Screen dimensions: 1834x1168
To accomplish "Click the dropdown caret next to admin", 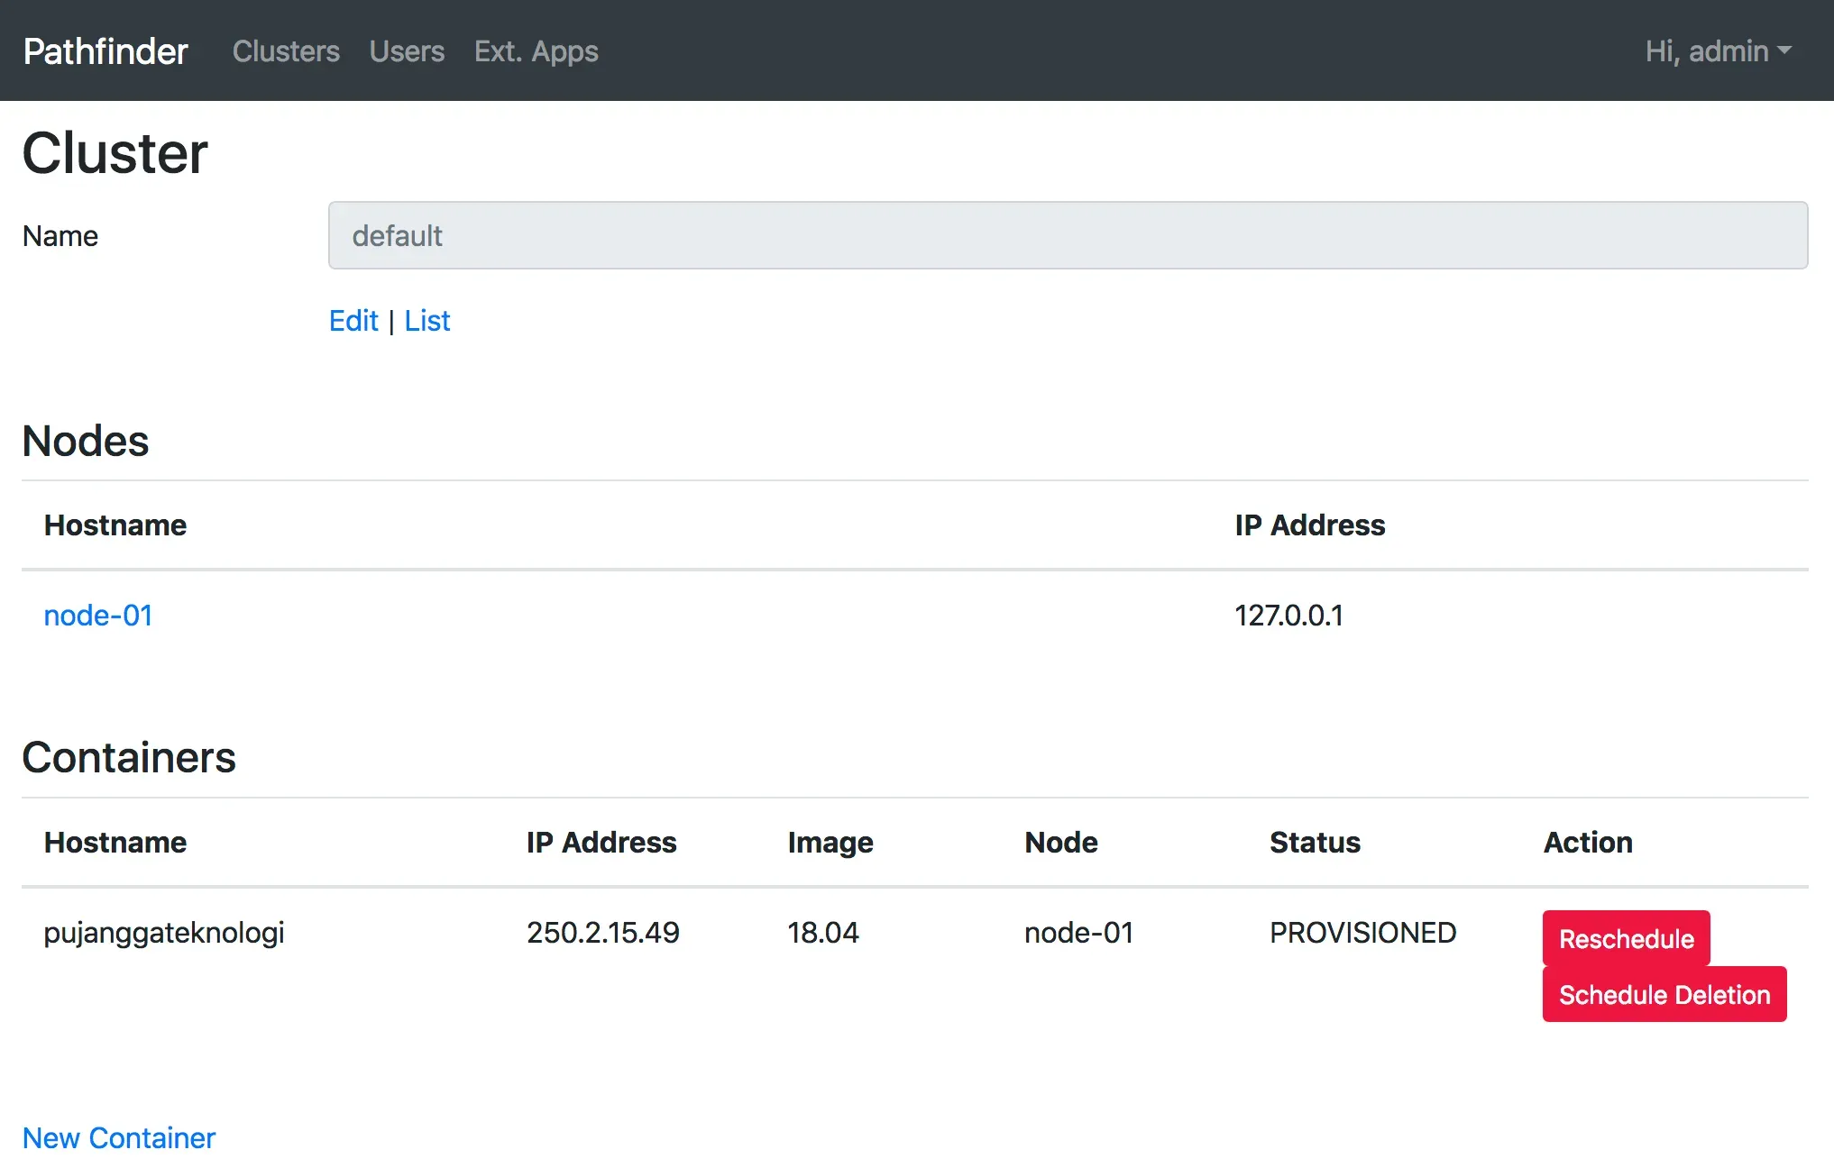I will [1784, 51].
